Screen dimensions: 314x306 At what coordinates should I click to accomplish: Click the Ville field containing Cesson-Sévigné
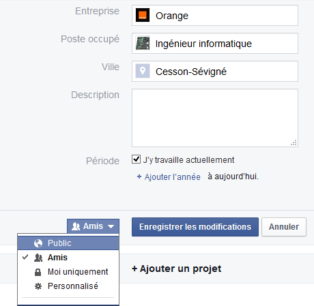point(215,71)
